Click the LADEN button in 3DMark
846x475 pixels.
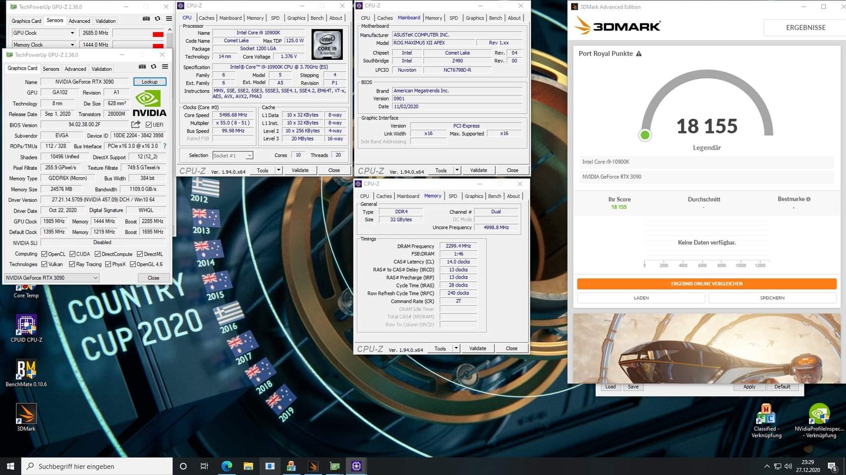tap(641, 298)
